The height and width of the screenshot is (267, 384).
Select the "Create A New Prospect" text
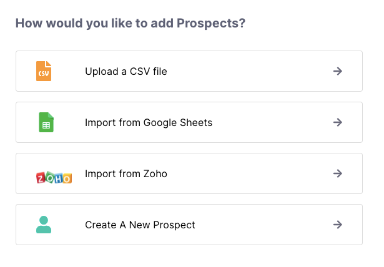[140, 225]
